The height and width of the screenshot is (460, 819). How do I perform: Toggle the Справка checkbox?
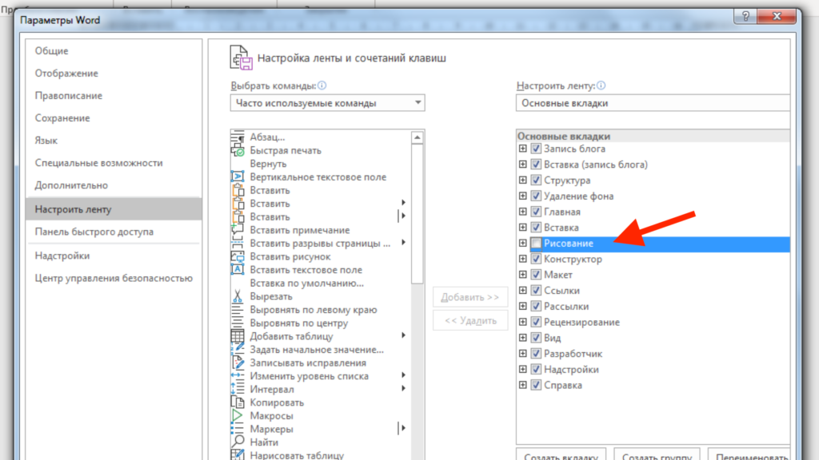[x=536, y=386]
